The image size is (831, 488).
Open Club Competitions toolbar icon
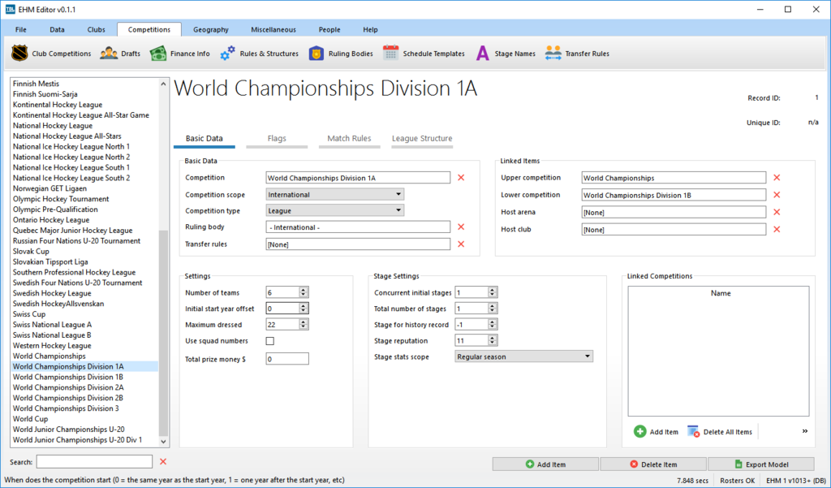click(51, 54)
